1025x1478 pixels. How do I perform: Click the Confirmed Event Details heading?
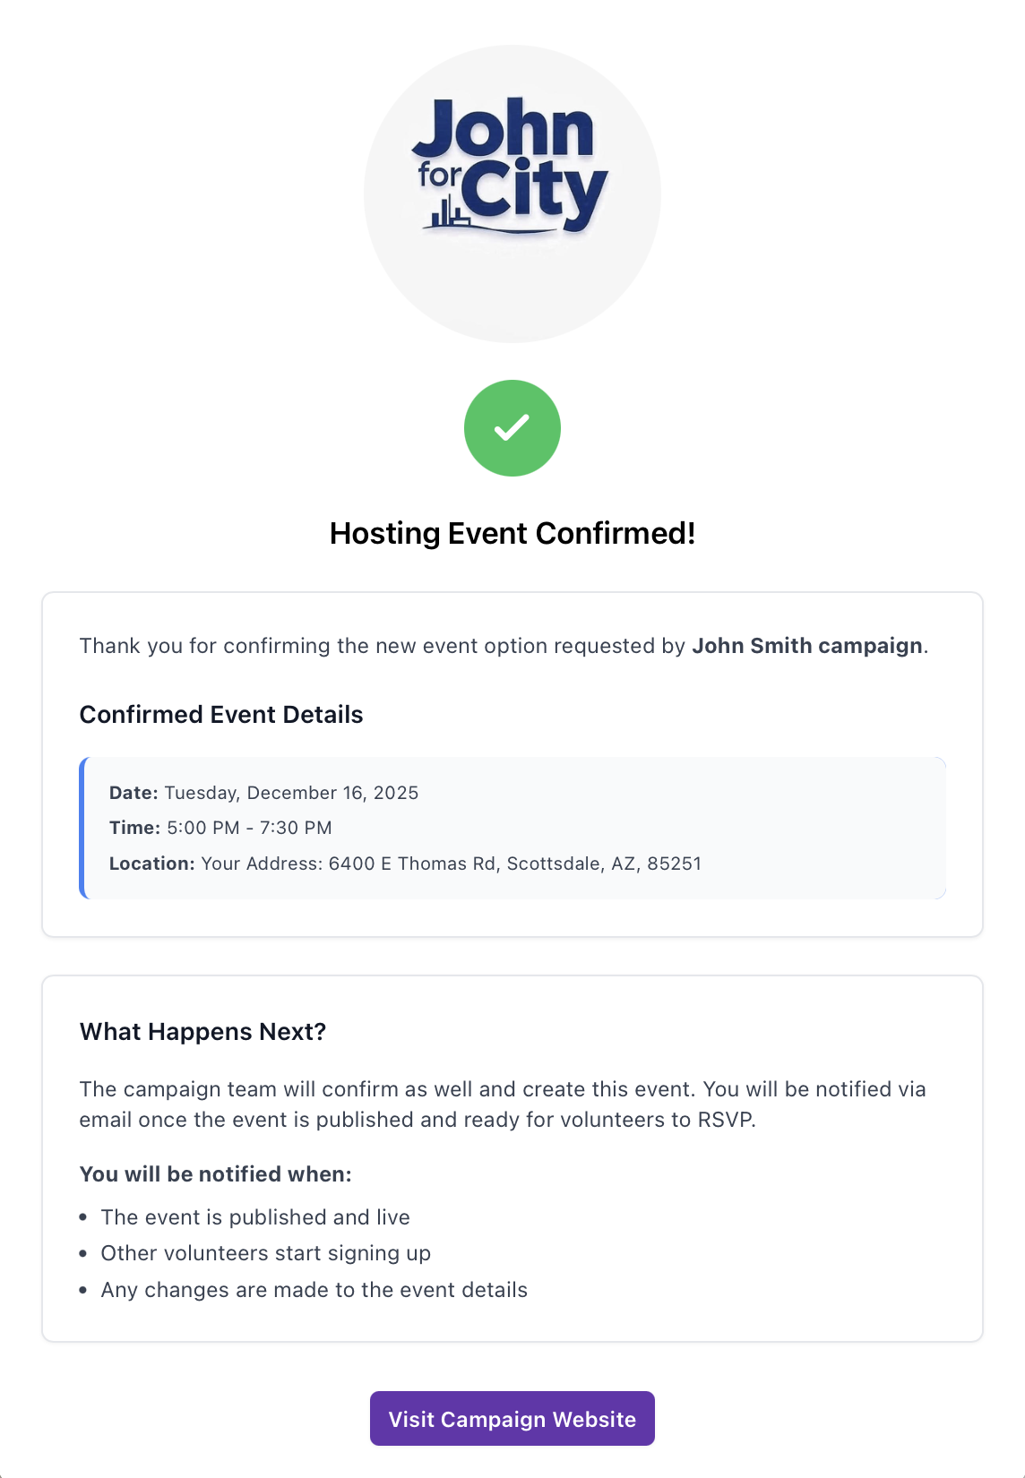pyautogui.click(x=221, y=715)
